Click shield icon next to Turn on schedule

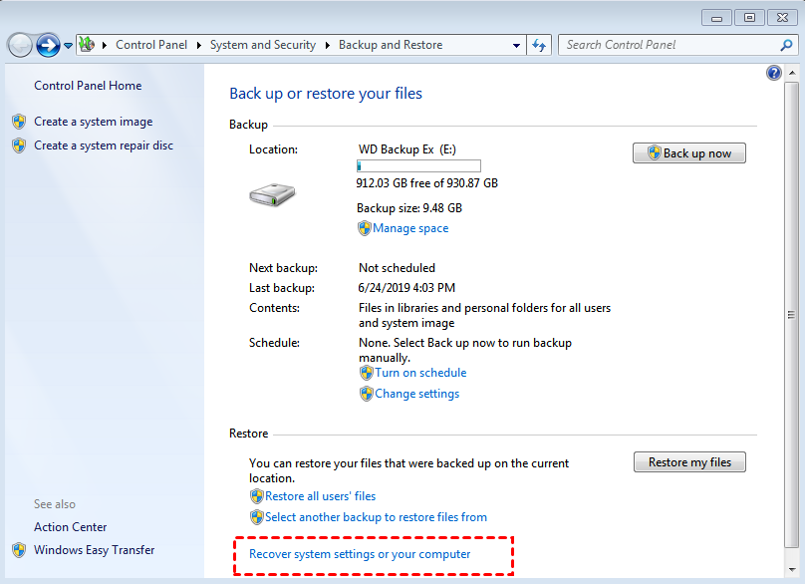366,373
